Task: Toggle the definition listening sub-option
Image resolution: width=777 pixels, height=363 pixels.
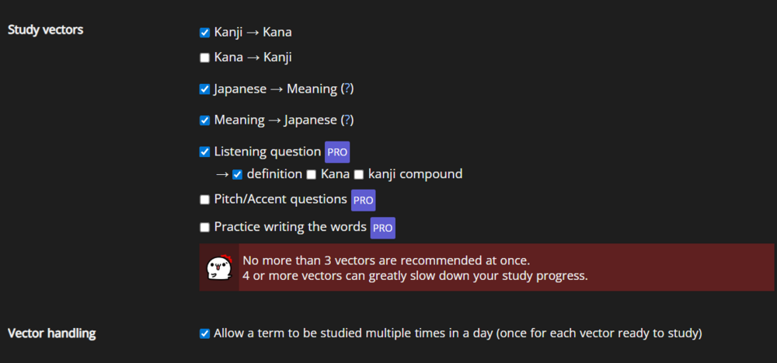Action: click(237, 175)
